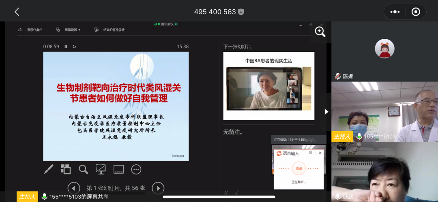
Task: Open the see-all-slides grid view
Action: click(x=66, y=169)
